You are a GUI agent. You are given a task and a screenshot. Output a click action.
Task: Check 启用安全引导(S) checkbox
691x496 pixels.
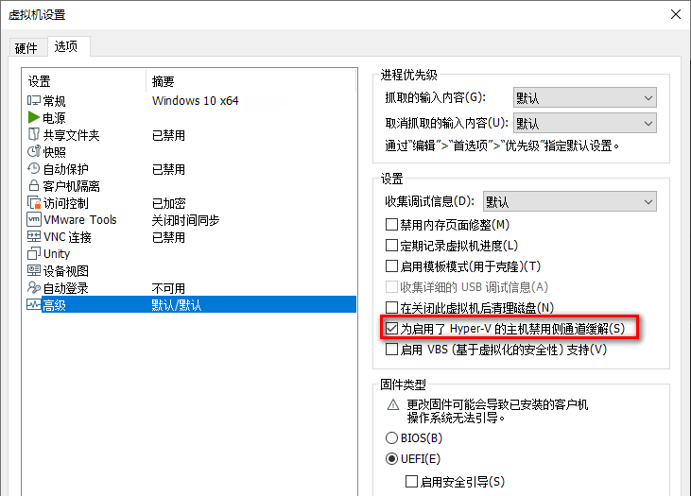pos(411,481)
